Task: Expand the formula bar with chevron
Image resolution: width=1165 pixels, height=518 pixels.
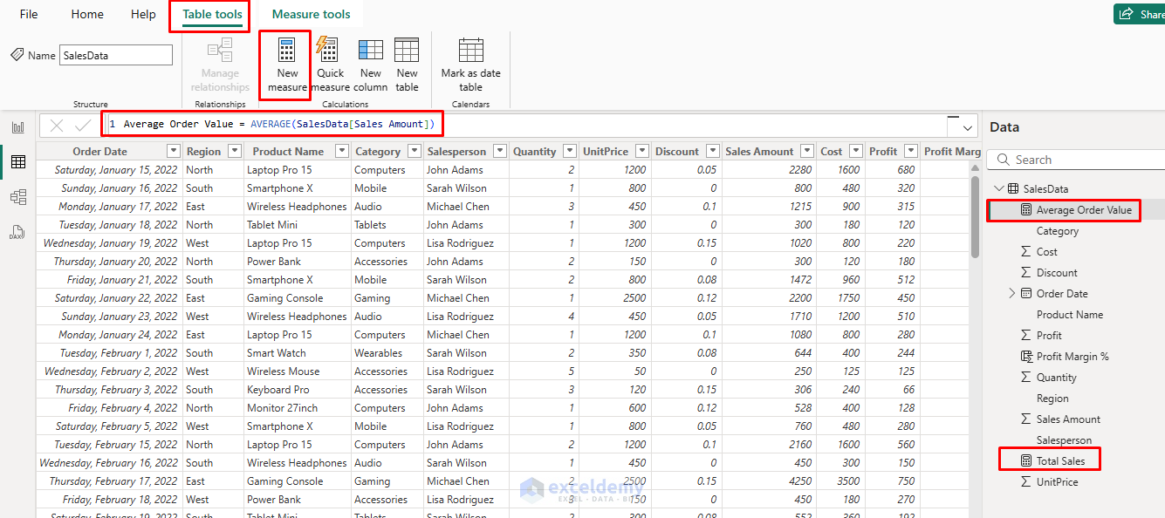Action: (968, 126)
